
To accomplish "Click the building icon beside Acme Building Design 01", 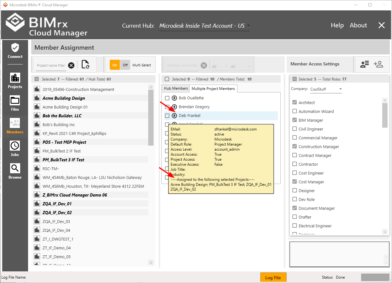I will pos(37,107).
